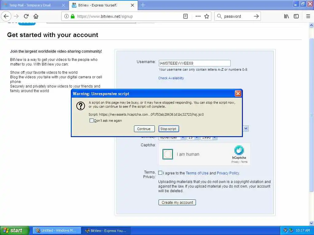Reload the page with the refresh icon

(26, 16)
